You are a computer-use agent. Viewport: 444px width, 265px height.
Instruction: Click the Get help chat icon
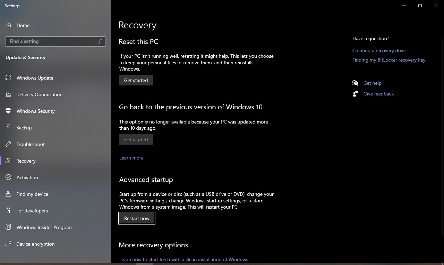click(x=355, y=83)
